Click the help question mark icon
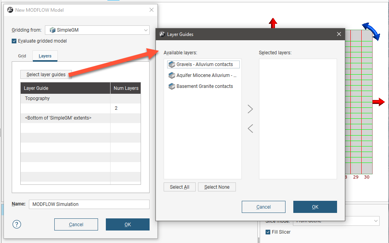Viewport: 389px width, 243px height. point(17,224)
